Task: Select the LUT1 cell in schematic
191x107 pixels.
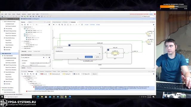Action: pyautogui.click(x=115, y=53)
